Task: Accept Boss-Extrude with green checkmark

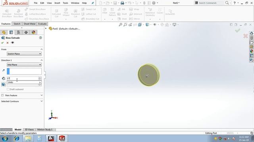Action: (2, 43)
